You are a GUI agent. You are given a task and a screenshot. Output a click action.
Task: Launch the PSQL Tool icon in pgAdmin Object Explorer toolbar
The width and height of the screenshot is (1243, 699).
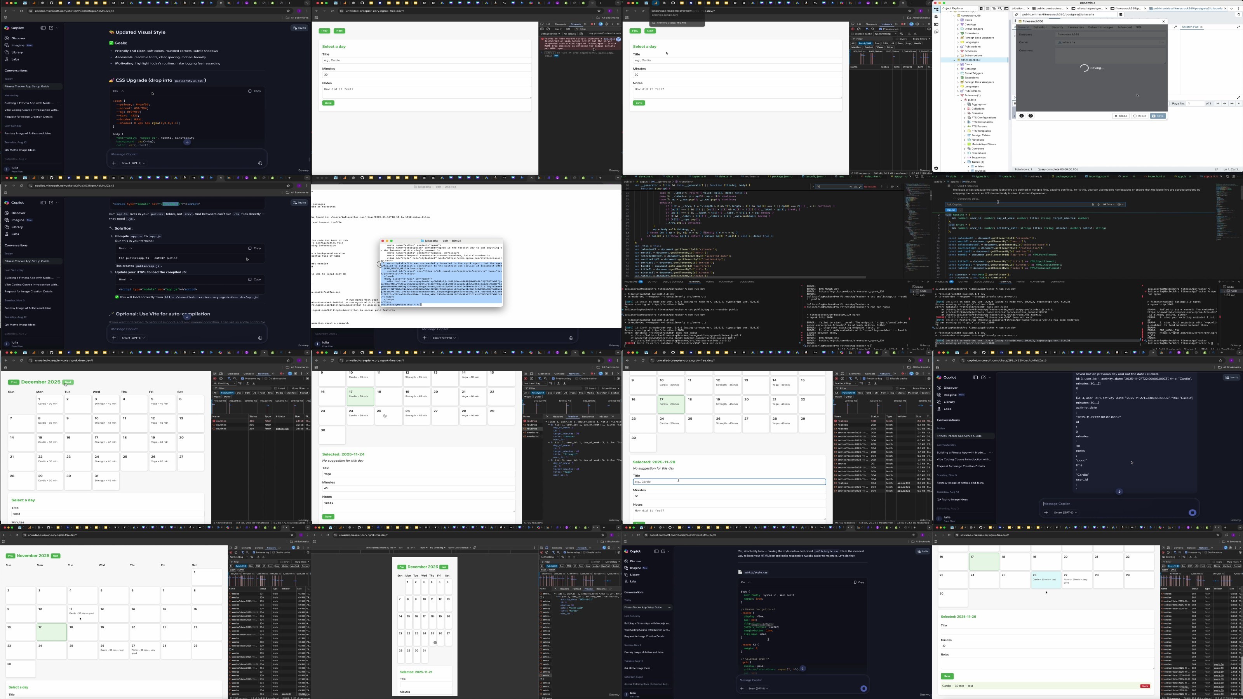click(1006, 9)
